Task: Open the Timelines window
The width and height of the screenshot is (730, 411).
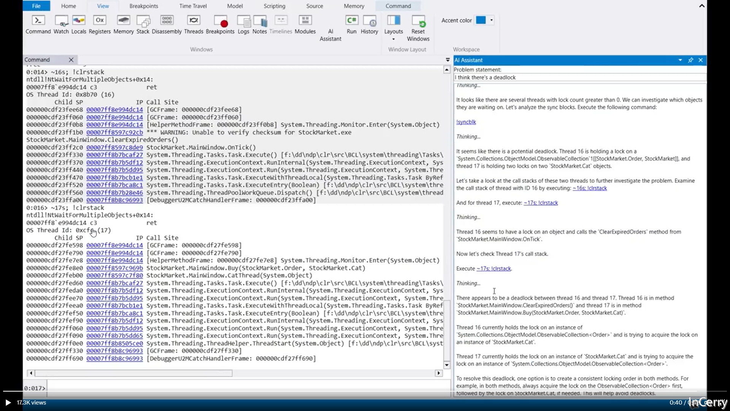Action: tap(281, 24)
